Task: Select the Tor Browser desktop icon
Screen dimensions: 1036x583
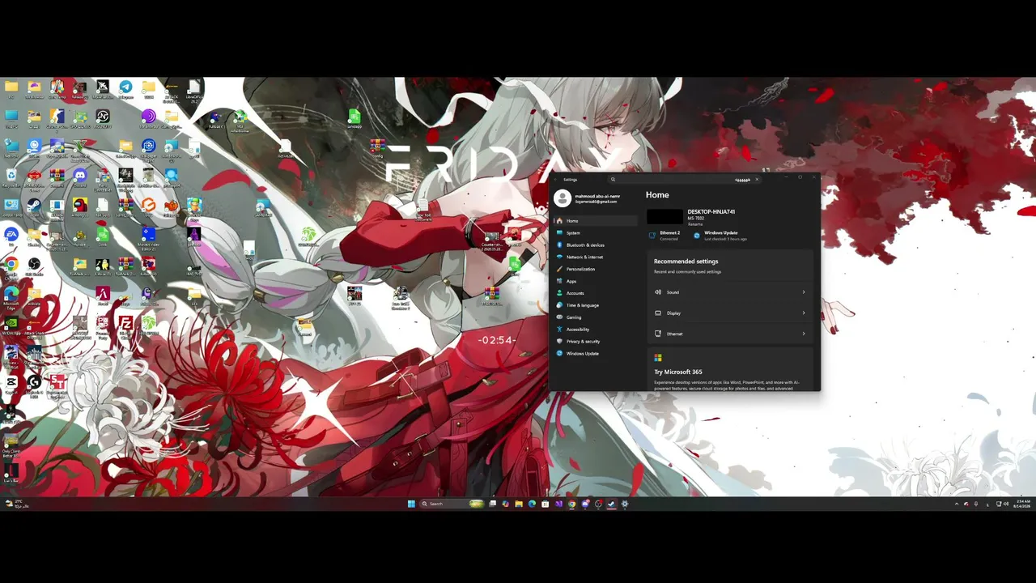Action: [148, 118]
